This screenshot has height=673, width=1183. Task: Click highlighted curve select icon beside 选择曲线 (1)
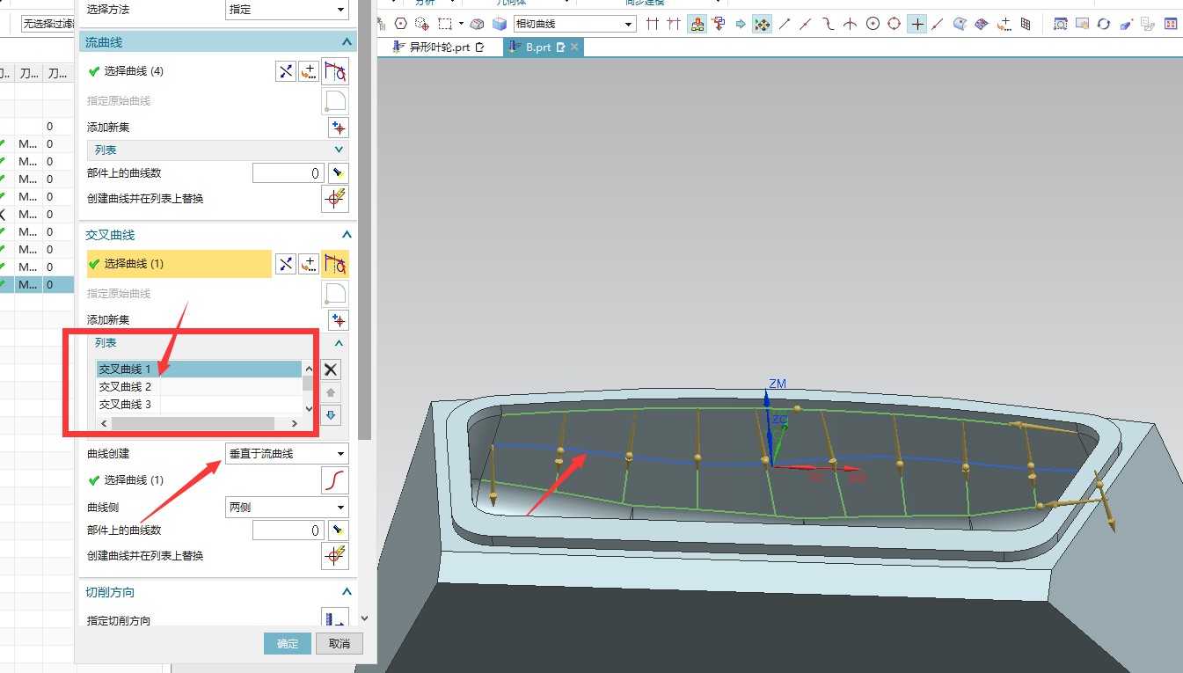pyautogui.click(x=335, y=264)
